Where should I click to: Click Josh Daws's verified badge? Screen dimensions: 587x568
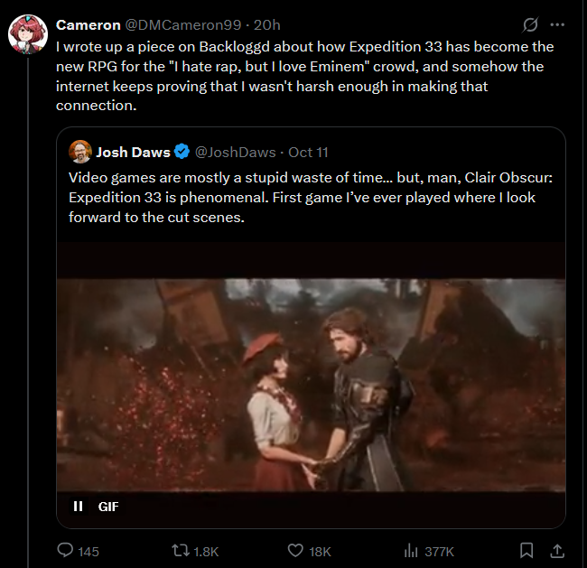[x=181, y=152]
